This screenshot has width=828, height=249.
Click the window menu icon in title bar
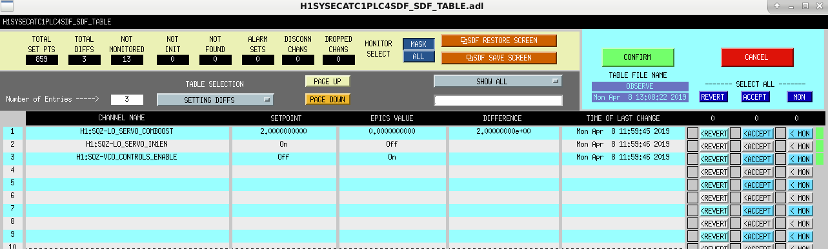click(6, 6)
